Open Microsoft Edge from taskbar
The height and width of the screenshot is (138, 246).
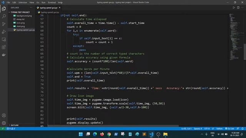point(95,134)
